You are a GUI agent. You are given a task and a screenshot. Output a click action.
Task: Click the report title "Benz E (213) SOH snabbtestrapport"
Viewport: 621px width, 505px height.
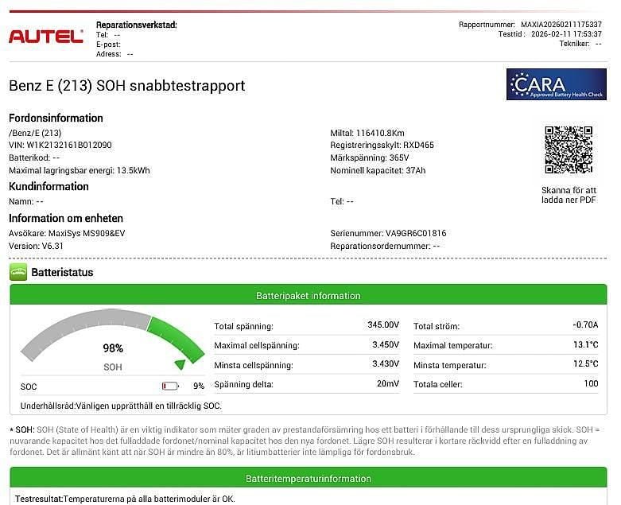(x=127, y=86)
